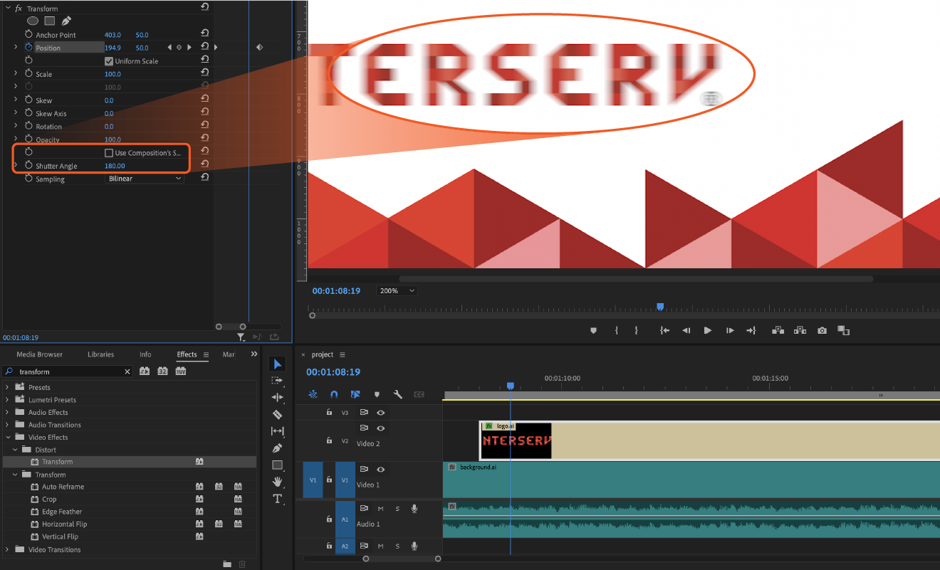940x570 pixels.
Task: Expand the Video Transitions folder
Action: pos(8,549)
